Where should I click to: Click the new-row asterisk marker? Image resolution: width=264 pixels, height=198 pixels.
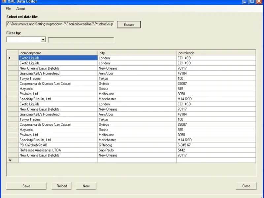tap(10, 160)
